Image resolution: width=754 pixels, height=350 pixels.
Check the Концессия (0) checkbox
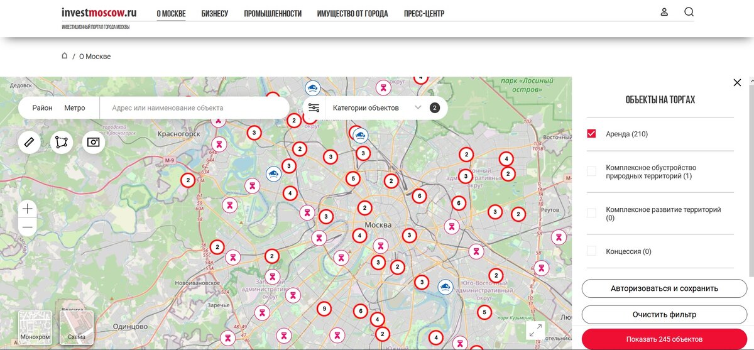click(591, 251)
